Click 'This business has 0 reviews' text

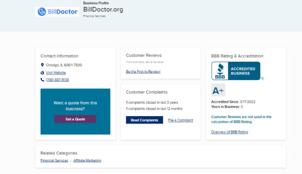click(x=144, y=62)
